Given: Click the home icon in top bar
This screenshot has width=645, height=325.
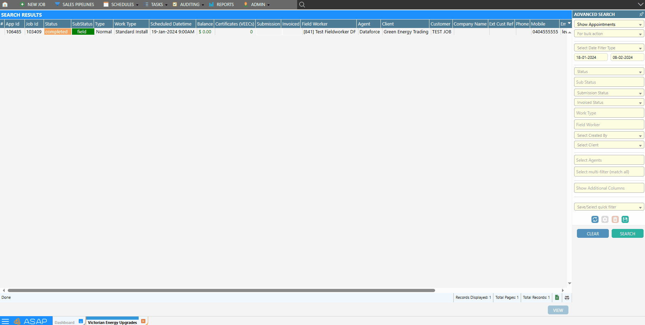Looking at the screenshot, I should point(5,5).
